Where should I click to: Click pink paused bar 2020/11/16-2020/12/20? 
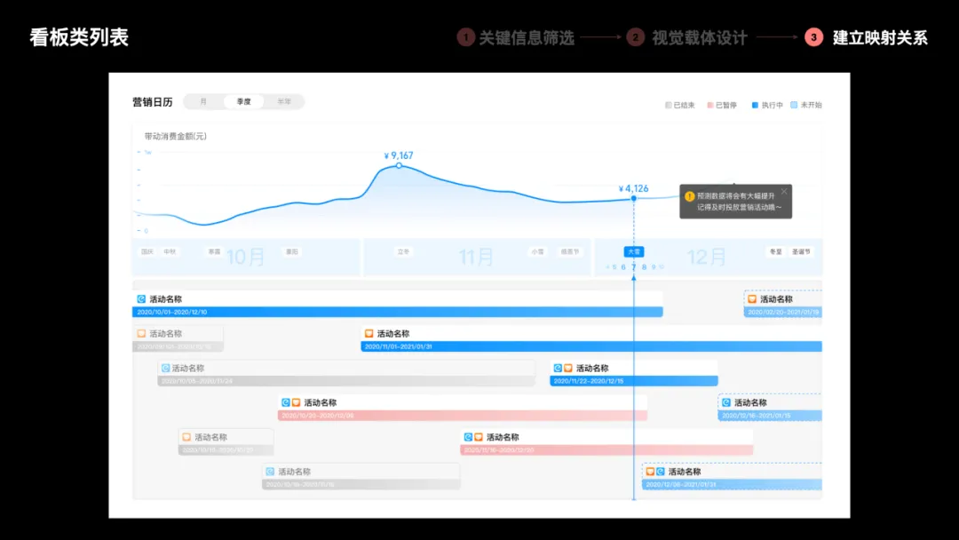coord(606,450)
